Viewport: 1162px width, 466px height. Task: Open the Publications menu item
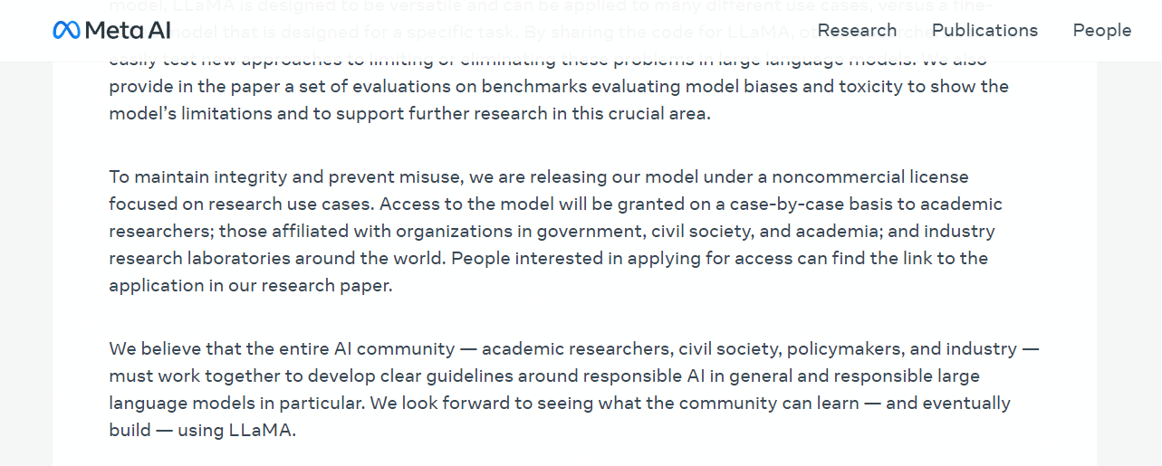(984, 30)
